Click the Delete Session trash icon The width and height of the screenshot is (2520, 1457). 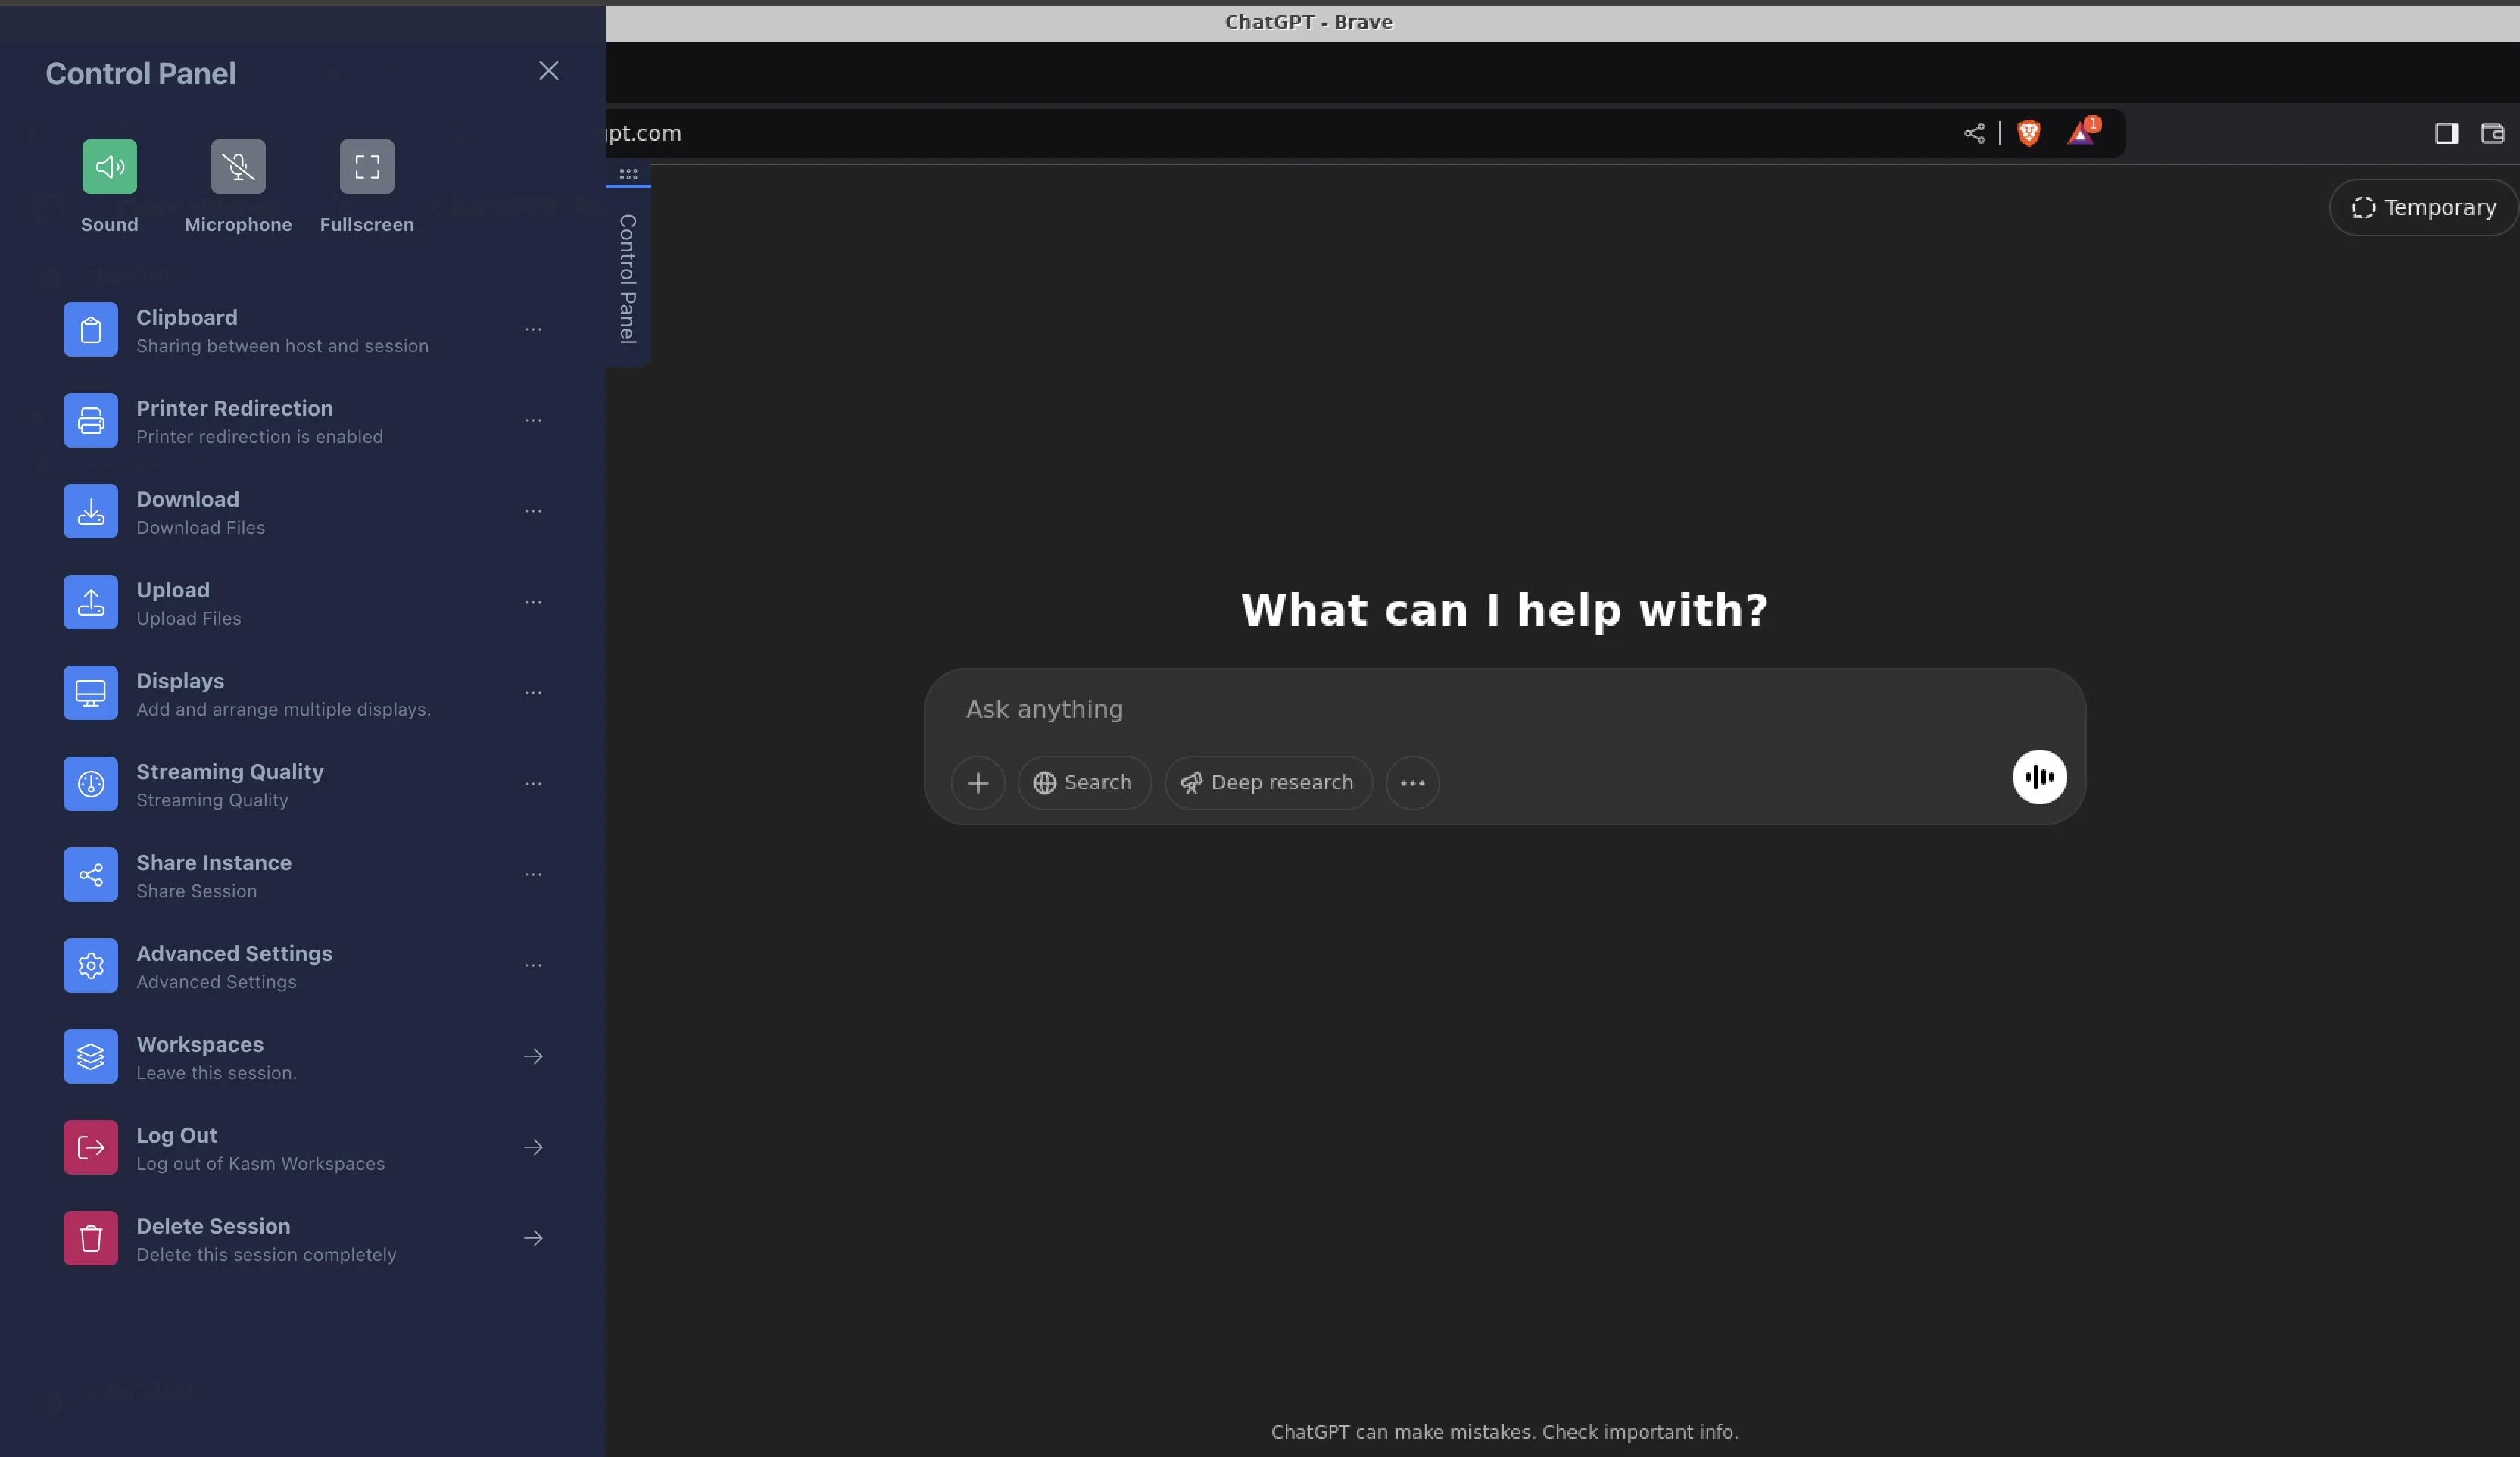pos(91,1239)
